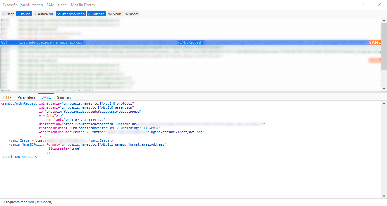Click the down arrow of the request list scrollbar
The width and height of the screenshot is (387, 206).
pos(384,89)
